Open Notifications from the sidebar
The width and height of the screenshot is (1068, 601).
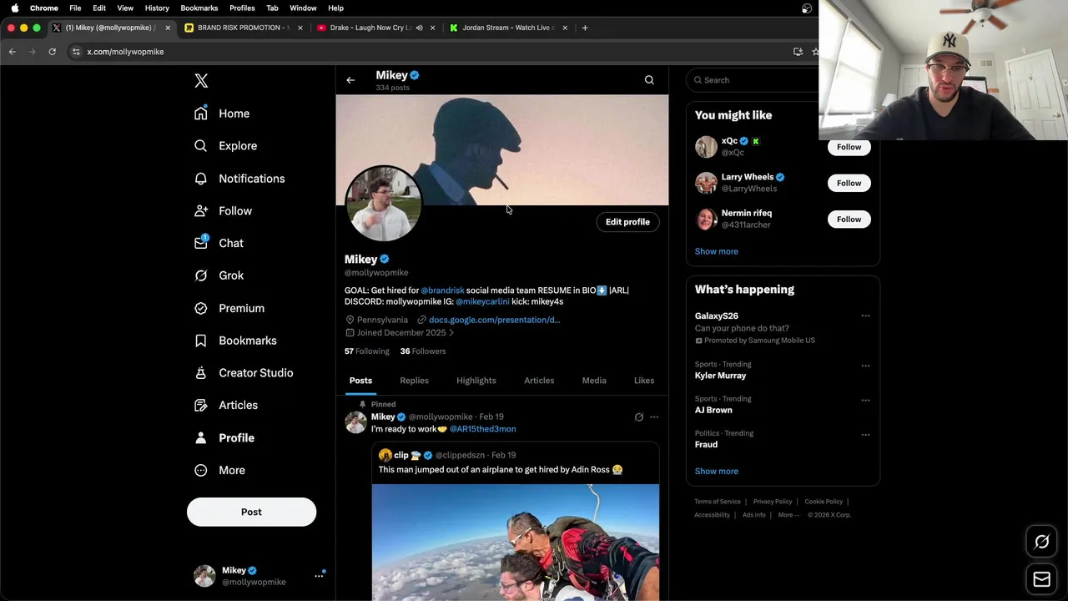[239, 179]
